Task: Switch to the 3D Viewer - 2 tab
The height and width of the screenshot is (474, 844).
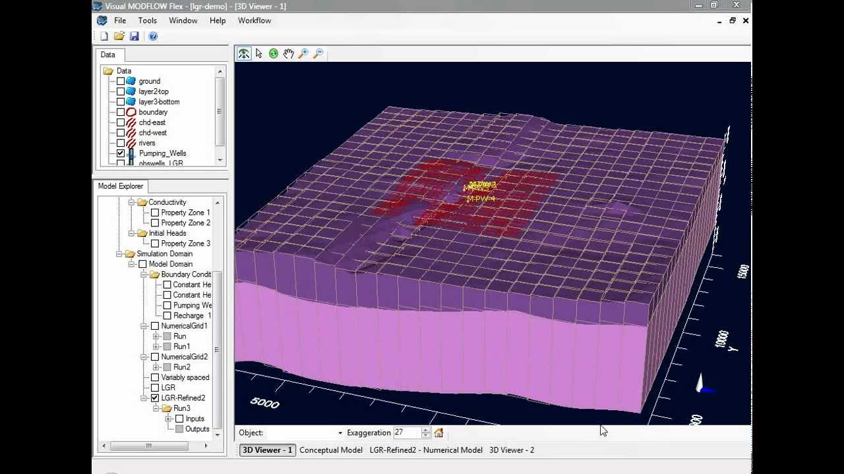Action: [512, 450]
